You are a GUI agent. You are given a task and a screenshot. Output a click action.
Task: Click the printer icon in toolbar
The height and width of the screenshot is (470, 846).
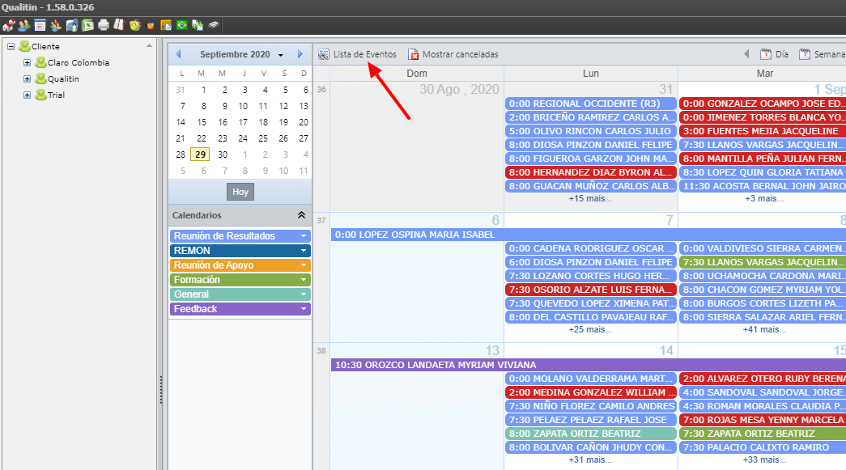[104, 25]
